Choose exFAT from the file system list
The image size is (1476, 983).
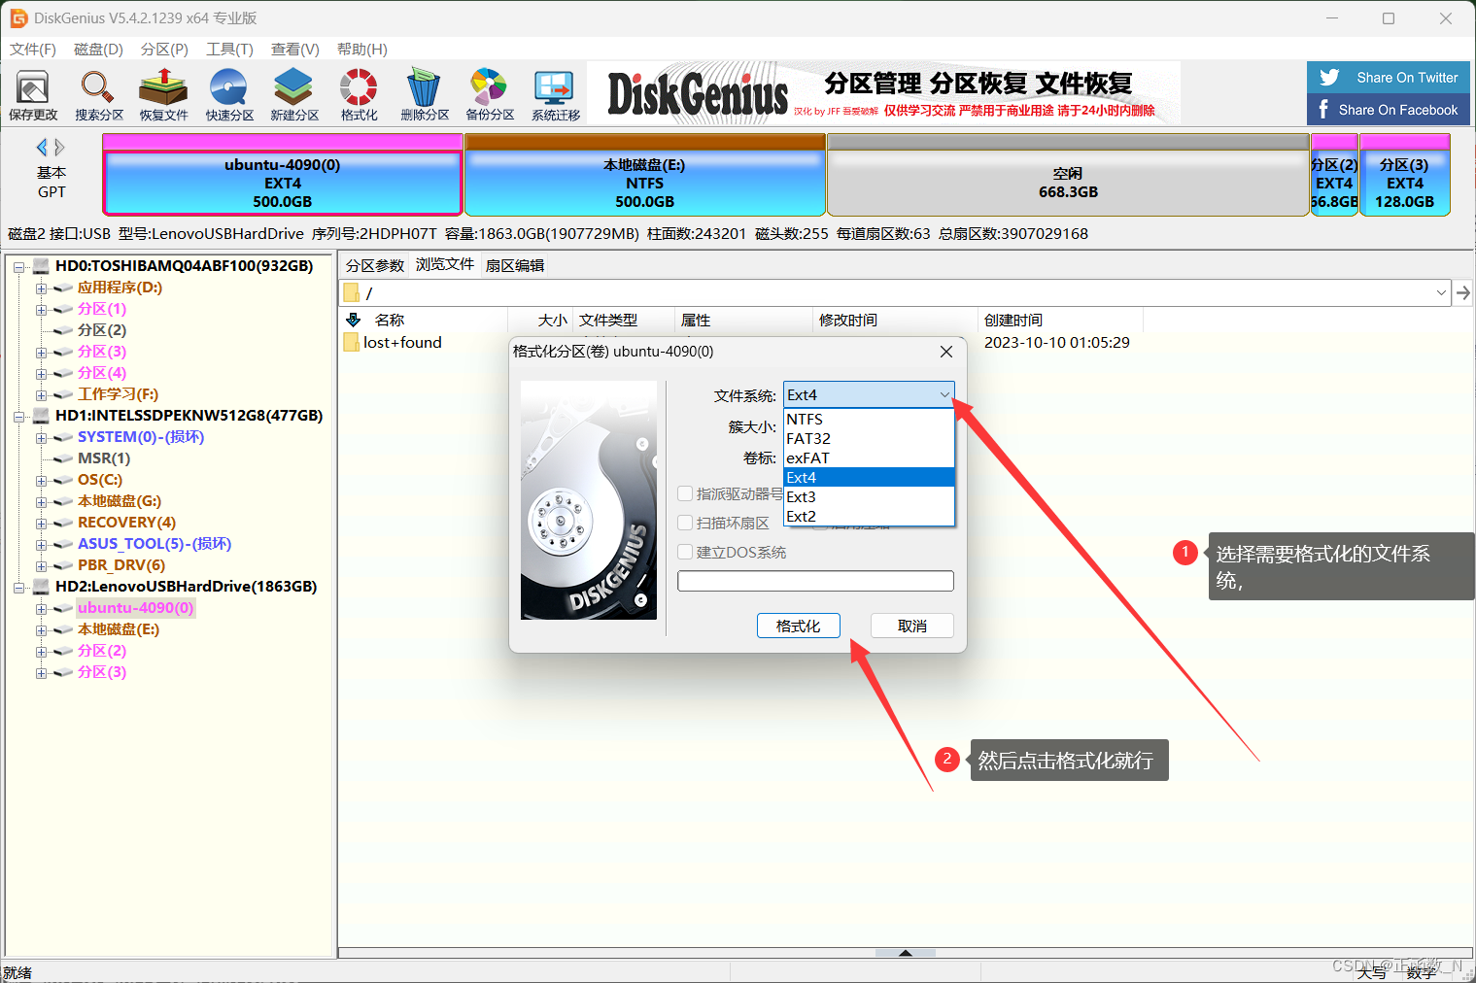869,458
